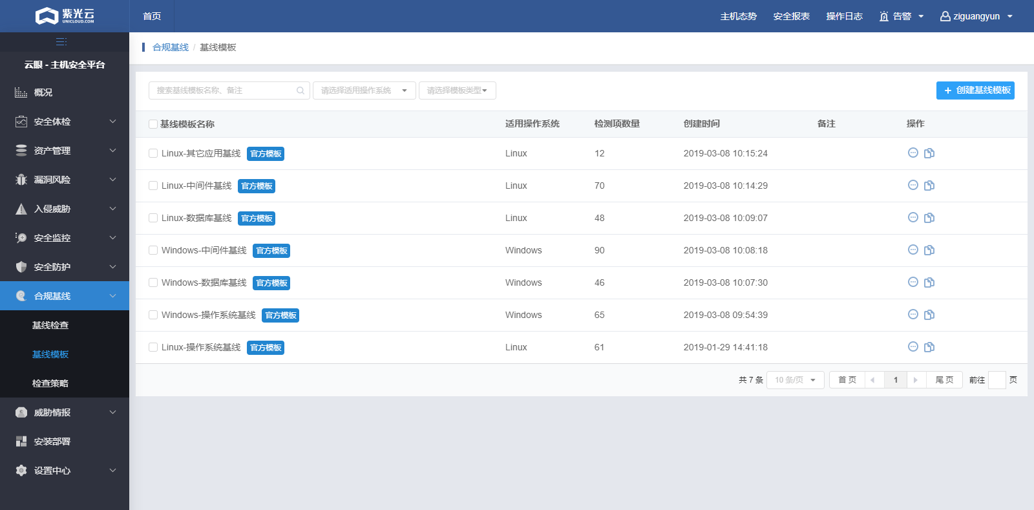1034x510 pixels.
Task: Check the Linux-操作系统基线 row checkbox
Action: coord(153,347)
